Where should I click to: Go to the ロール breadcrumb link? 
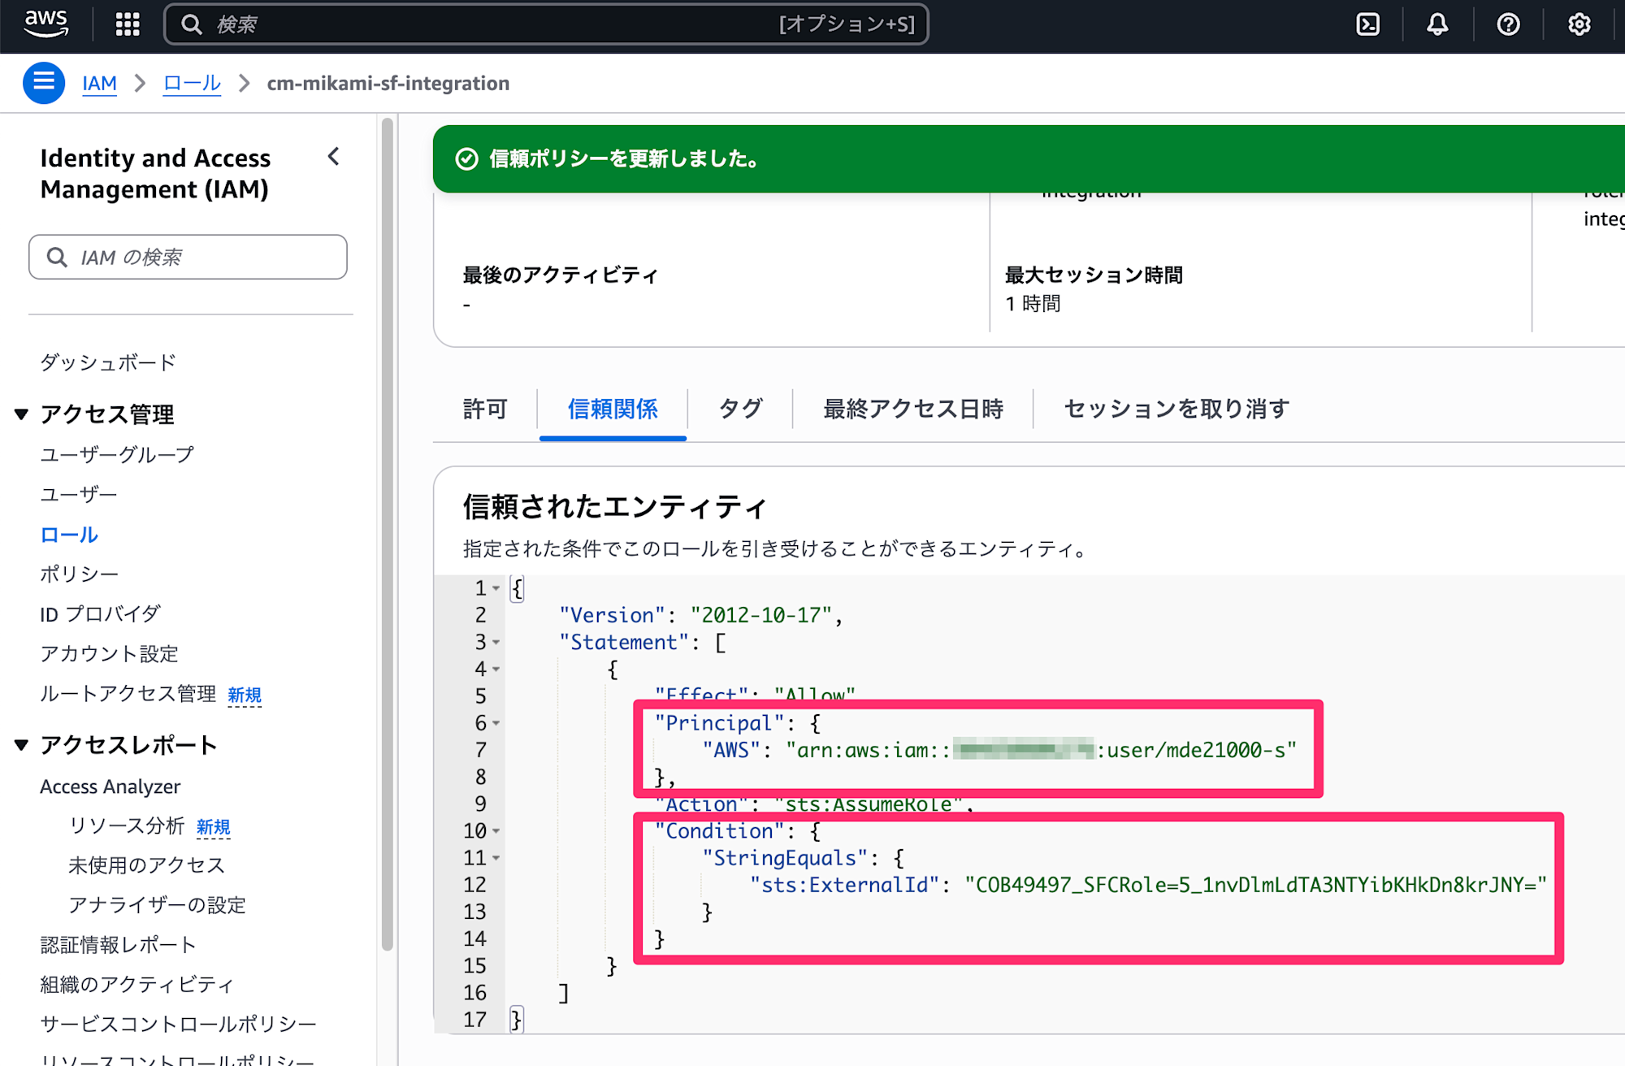[192, 83]
